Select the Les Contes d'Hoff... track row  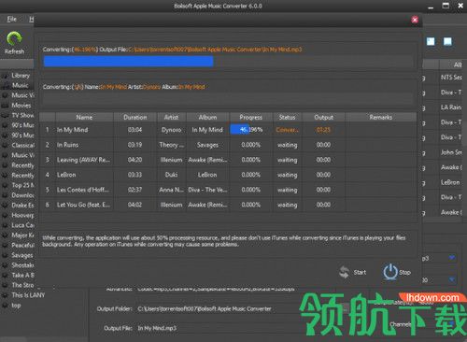pos(228,190)
